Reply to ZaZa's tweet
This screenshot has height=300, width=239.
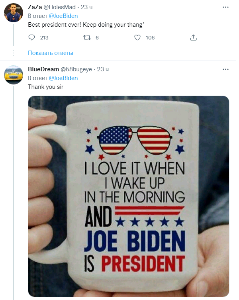[32, 38]
